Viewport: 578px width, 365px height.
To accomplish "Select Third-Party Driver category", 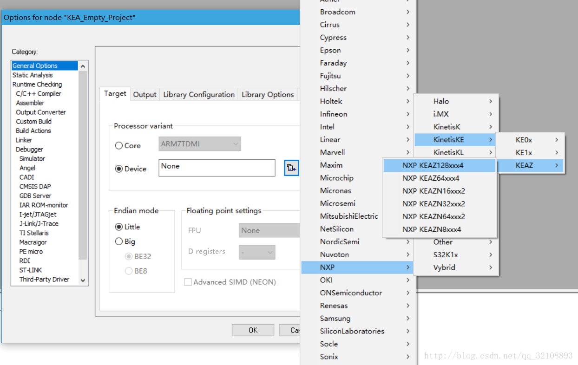I will pos(45,280).
